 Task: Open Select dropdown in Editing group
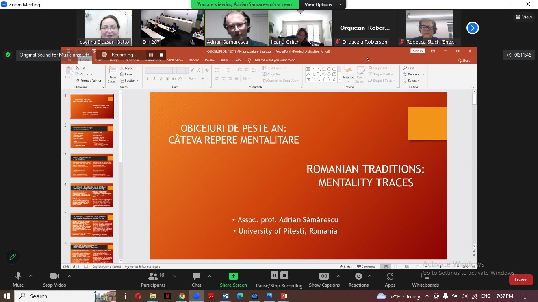pos(412,81)
